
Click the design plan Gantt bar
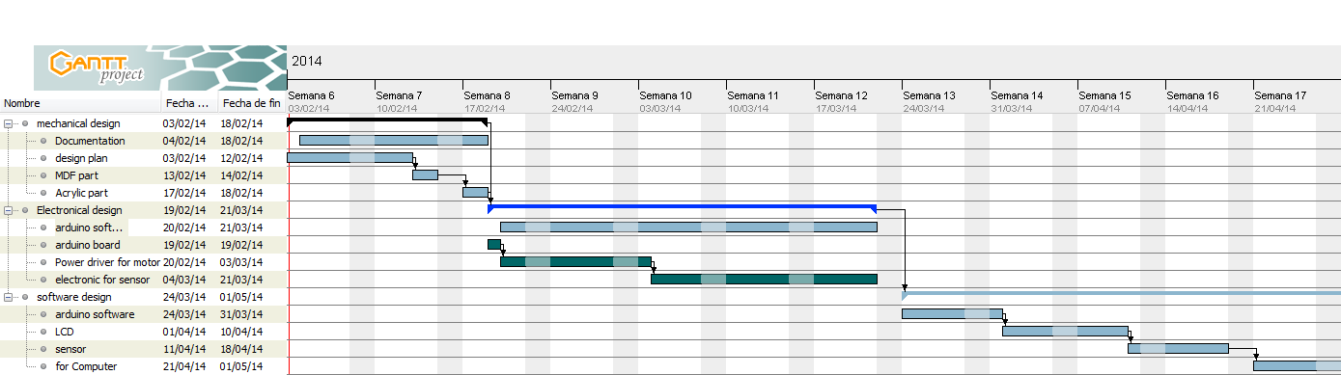point(349,158)
